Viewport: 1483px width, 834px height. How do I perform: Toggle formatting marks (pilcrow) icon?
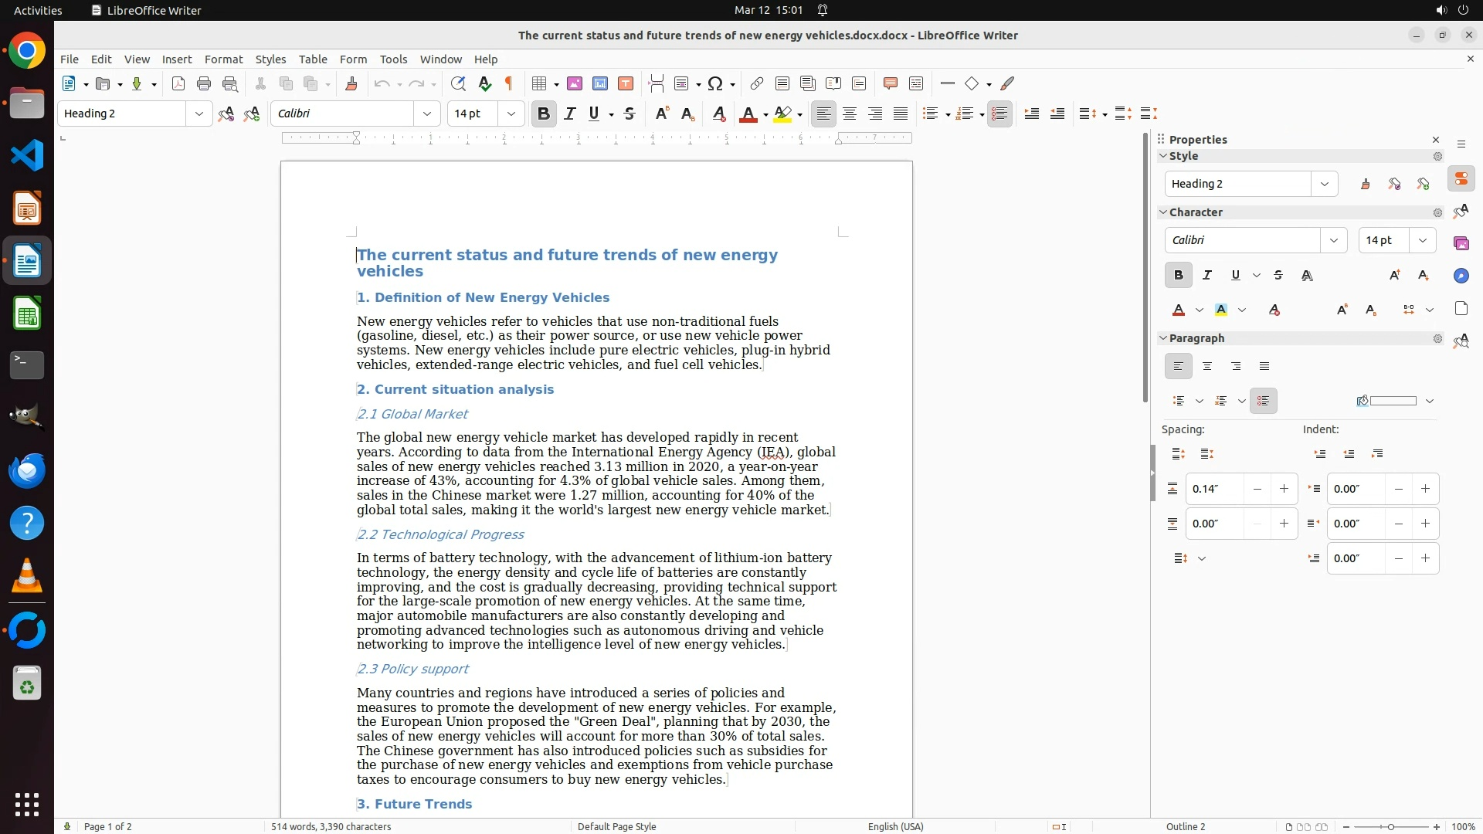point(509,83)
